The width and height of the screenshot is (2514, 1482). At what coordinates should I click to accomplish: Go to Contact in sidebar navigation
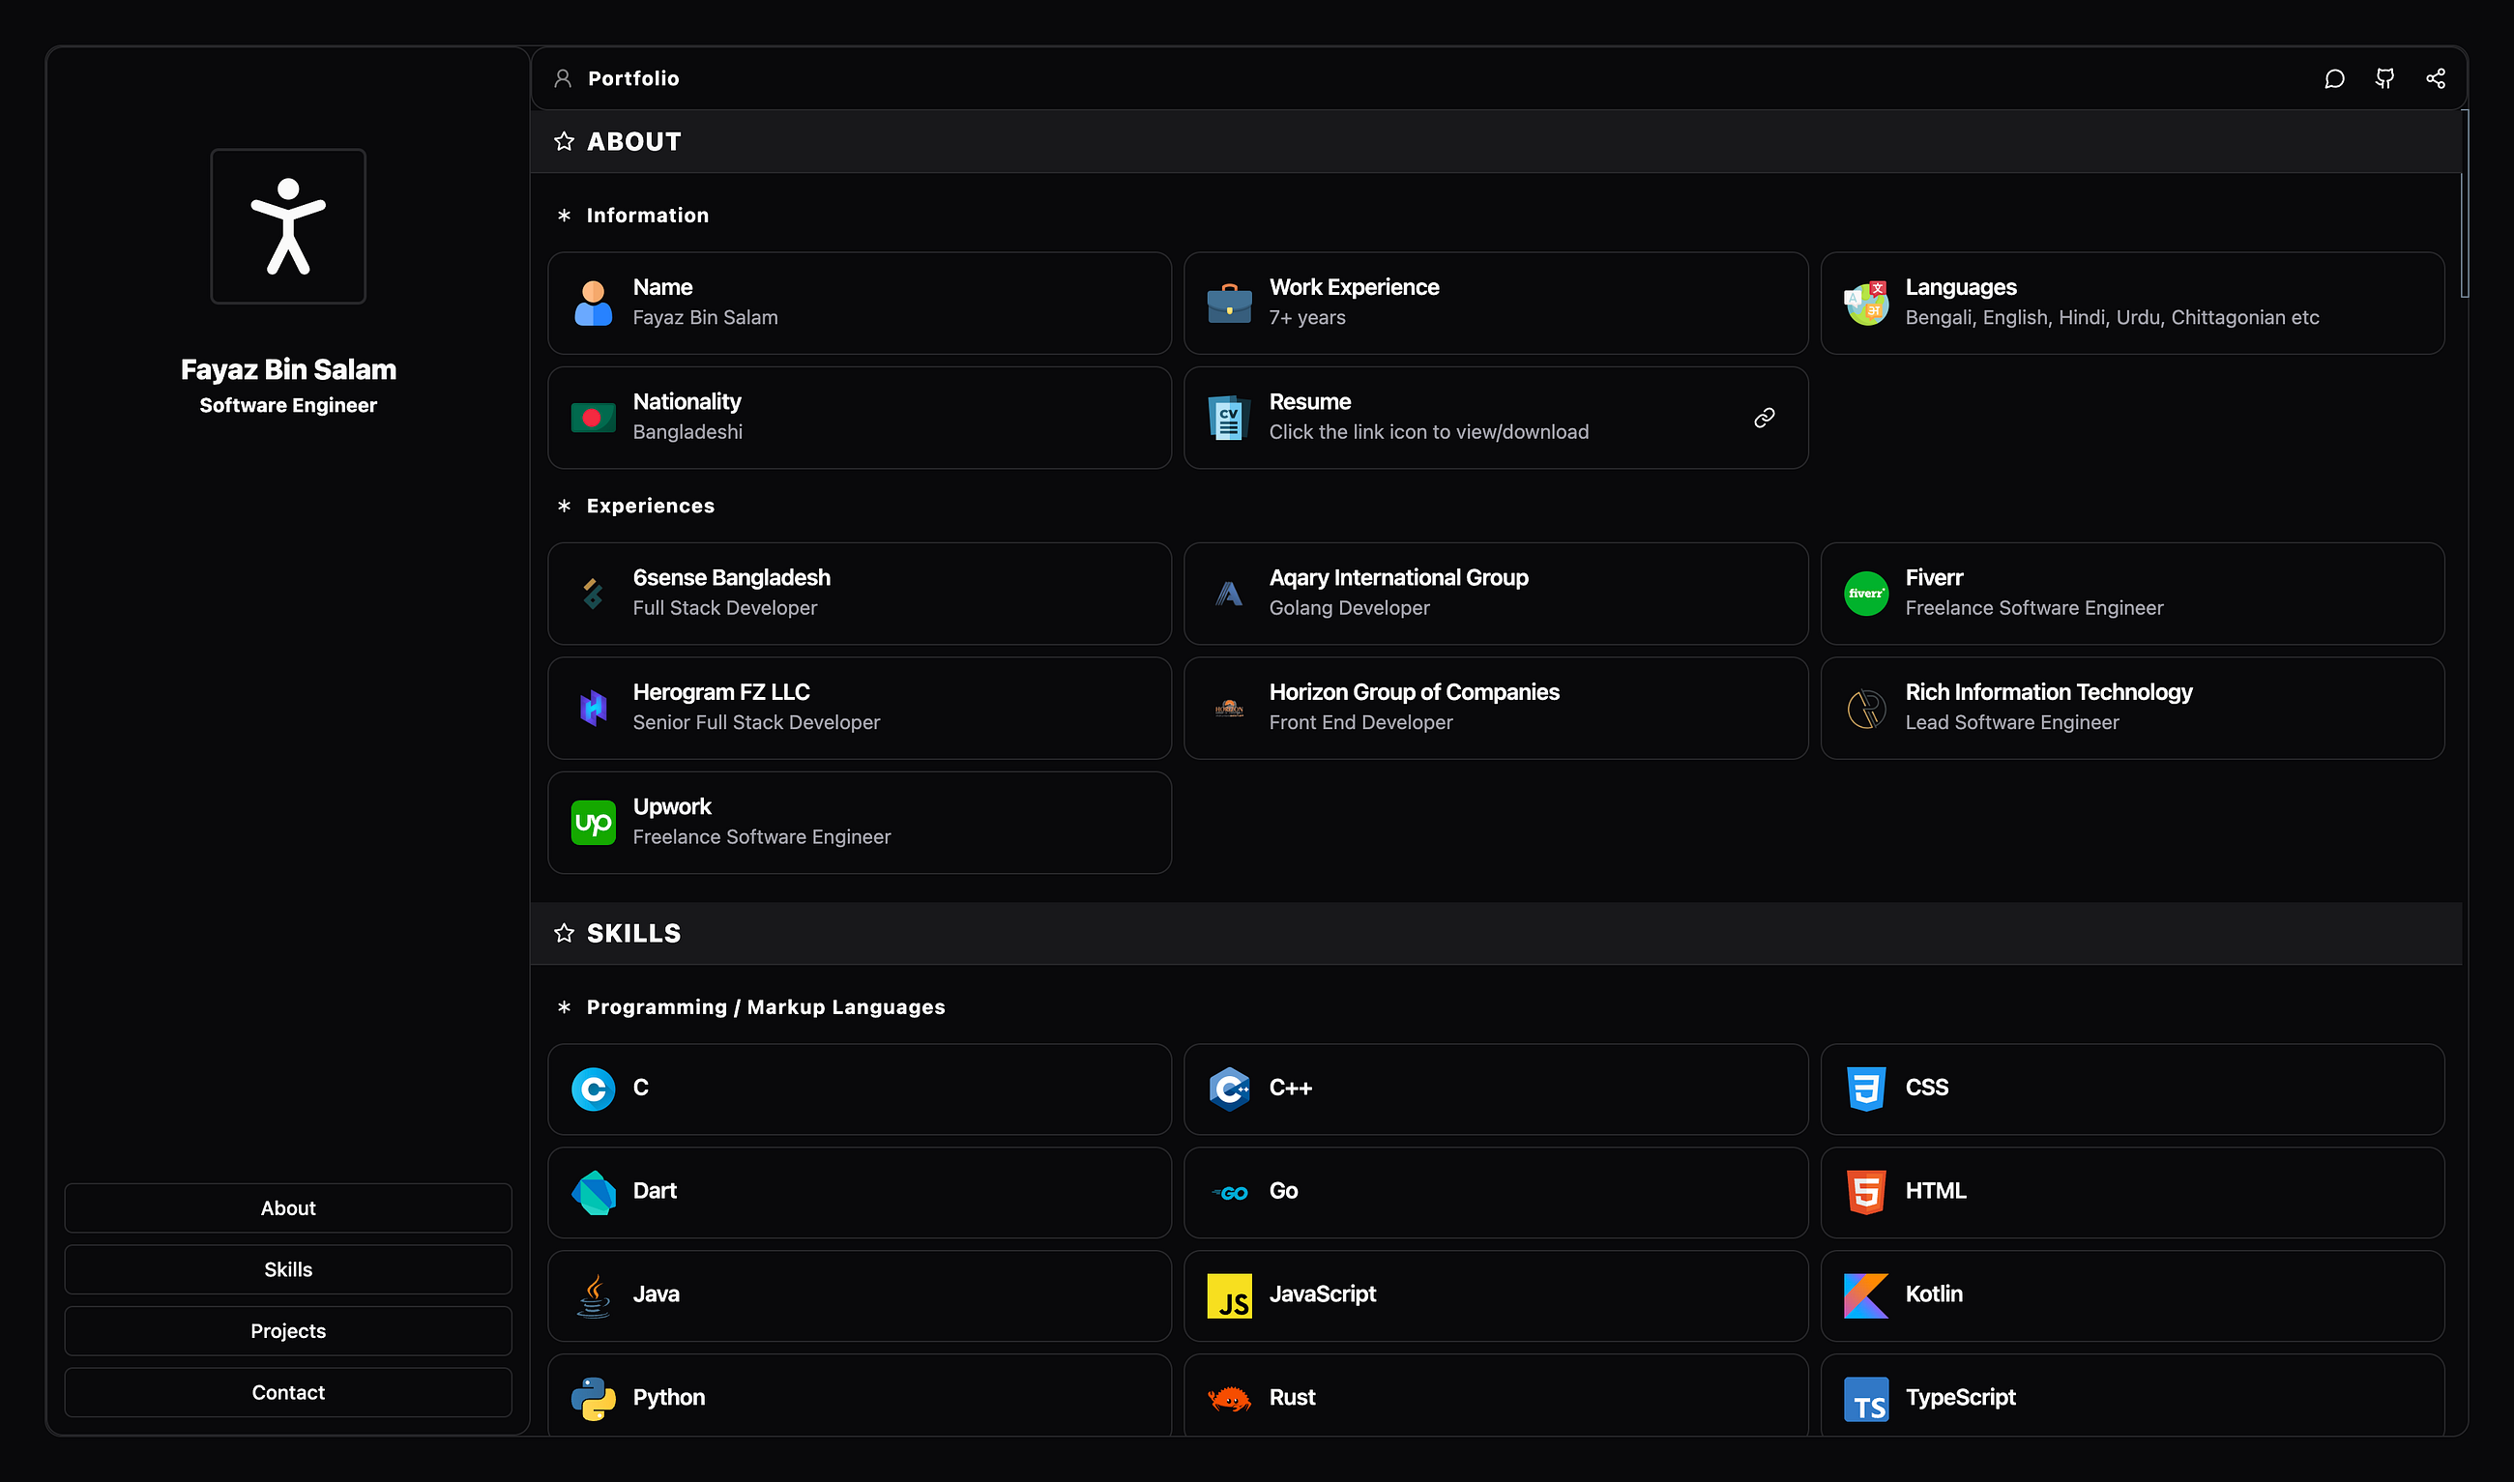[287, 1392]
